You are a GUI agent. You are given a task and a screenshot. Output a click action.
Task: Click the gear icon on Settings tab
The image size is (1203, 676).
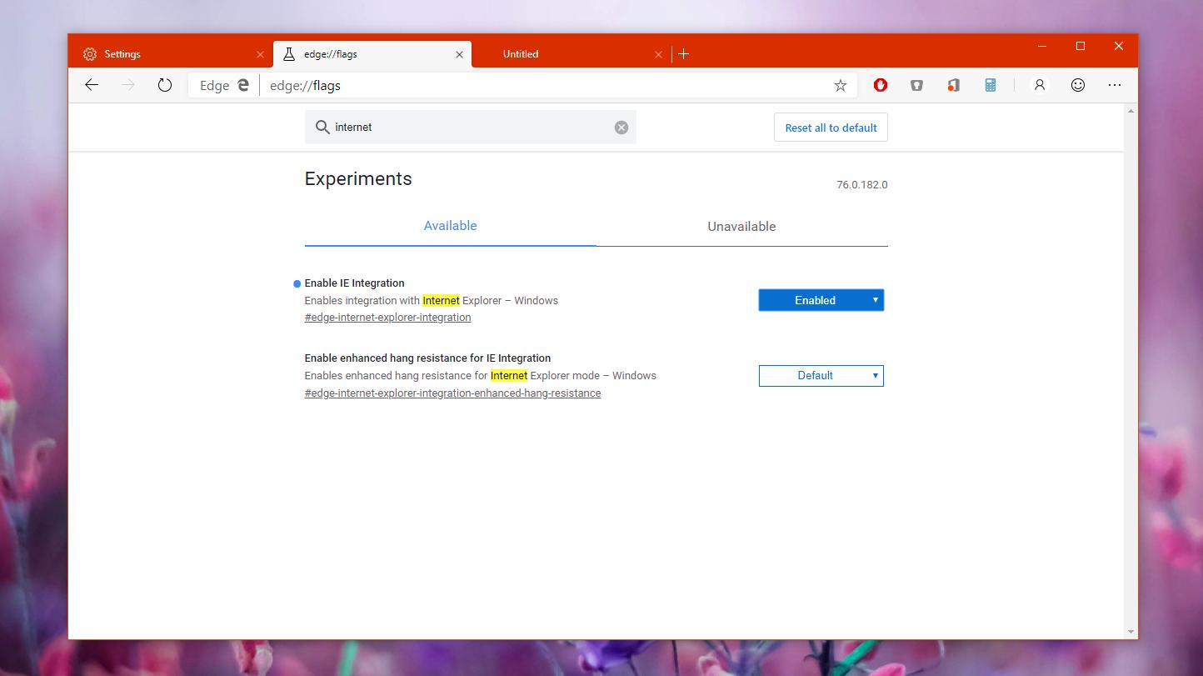90,54
